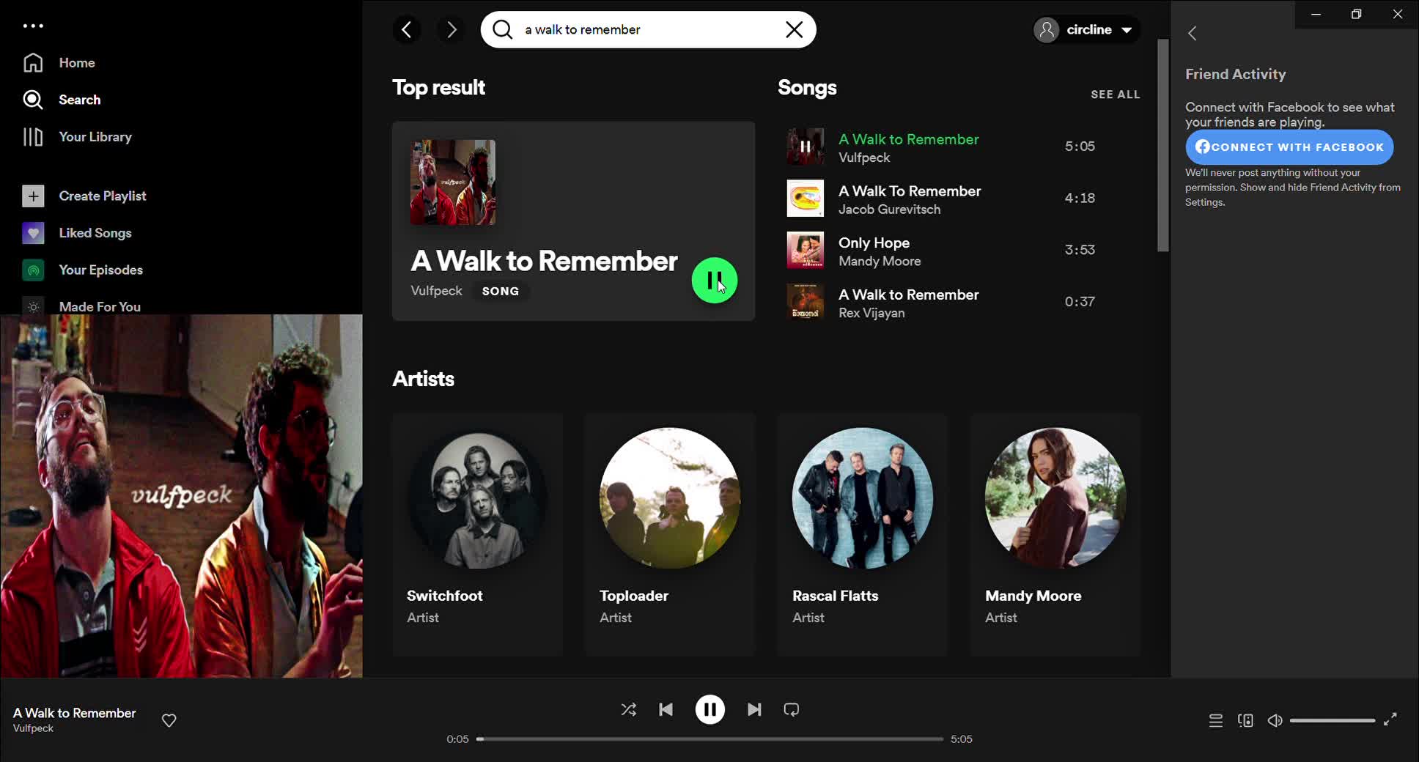Mute the volume
This screenshot has height=762, width=1419.
coord(1274,720)
